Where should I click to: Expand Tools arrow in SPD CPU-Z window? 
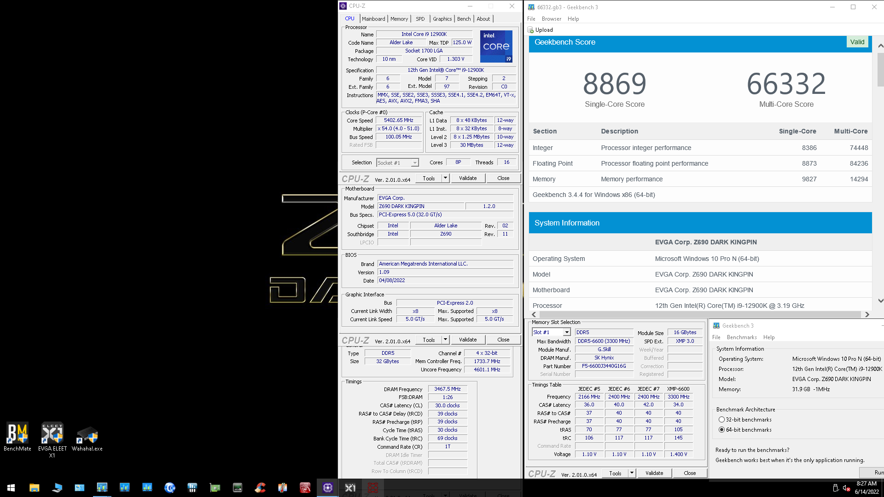tap(632, 473)
